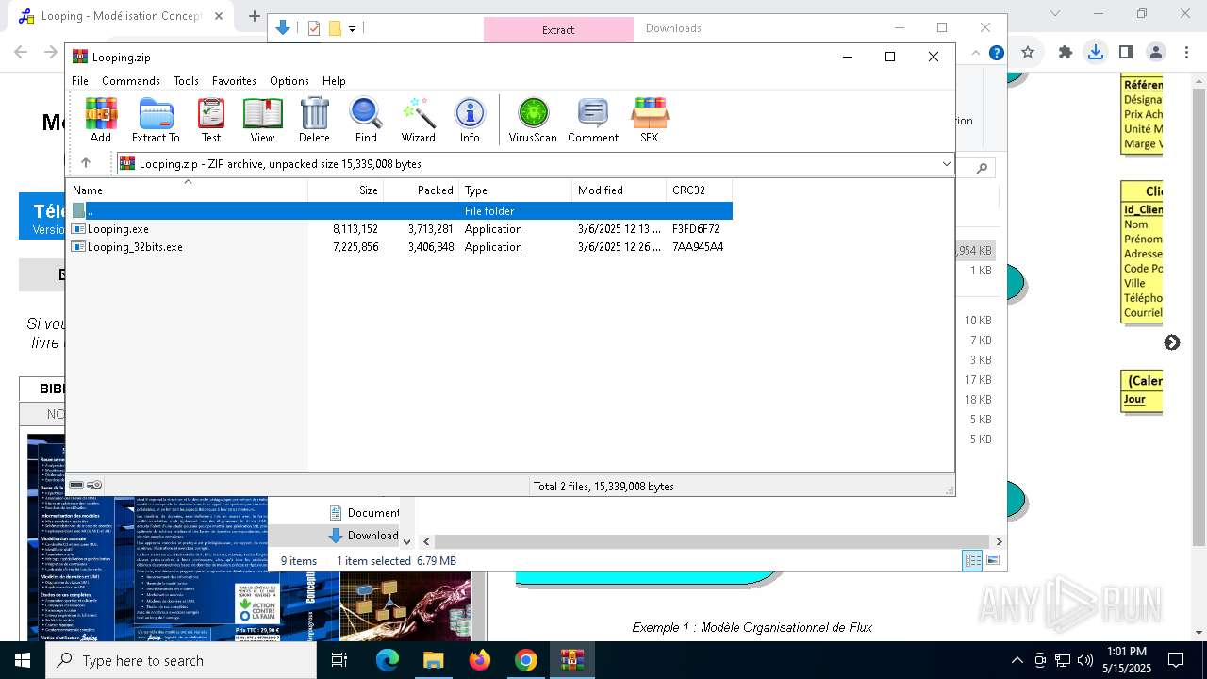The image size is (1207, 679).
Task: Click the status bar drive icon
Action: (76, 485)
